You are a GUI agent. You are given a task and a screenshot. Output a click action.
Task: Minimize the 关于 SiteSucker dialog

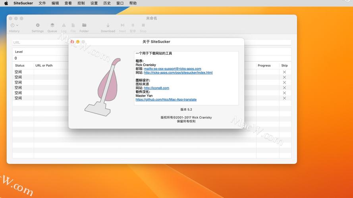coord(78,42)
